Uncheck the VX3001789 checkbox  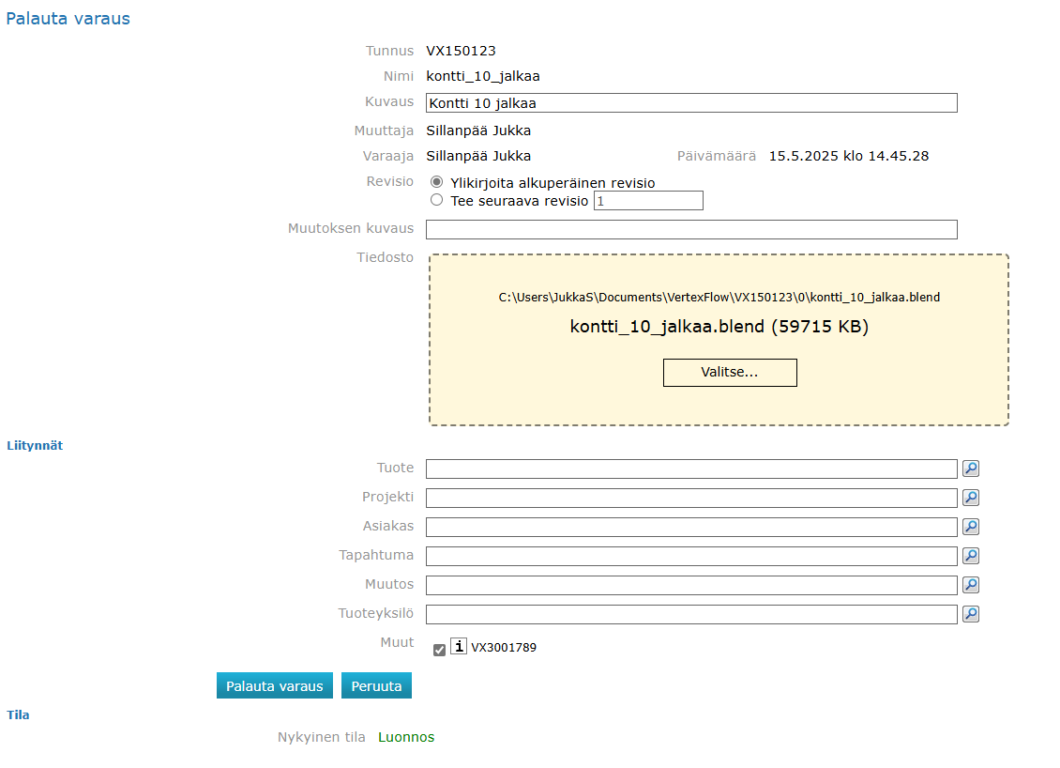[x=439, y=650]
